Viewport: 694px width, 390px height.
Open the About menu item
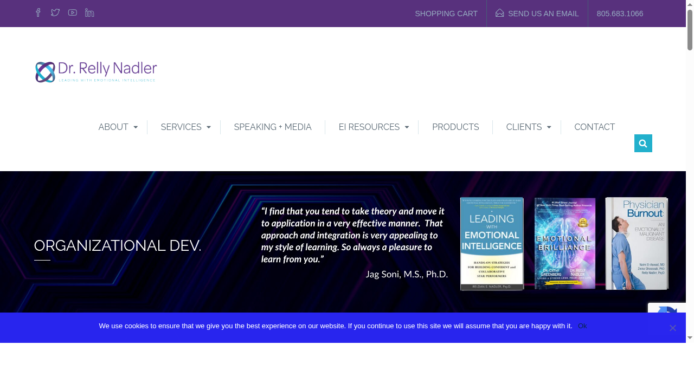pos(113,127)
